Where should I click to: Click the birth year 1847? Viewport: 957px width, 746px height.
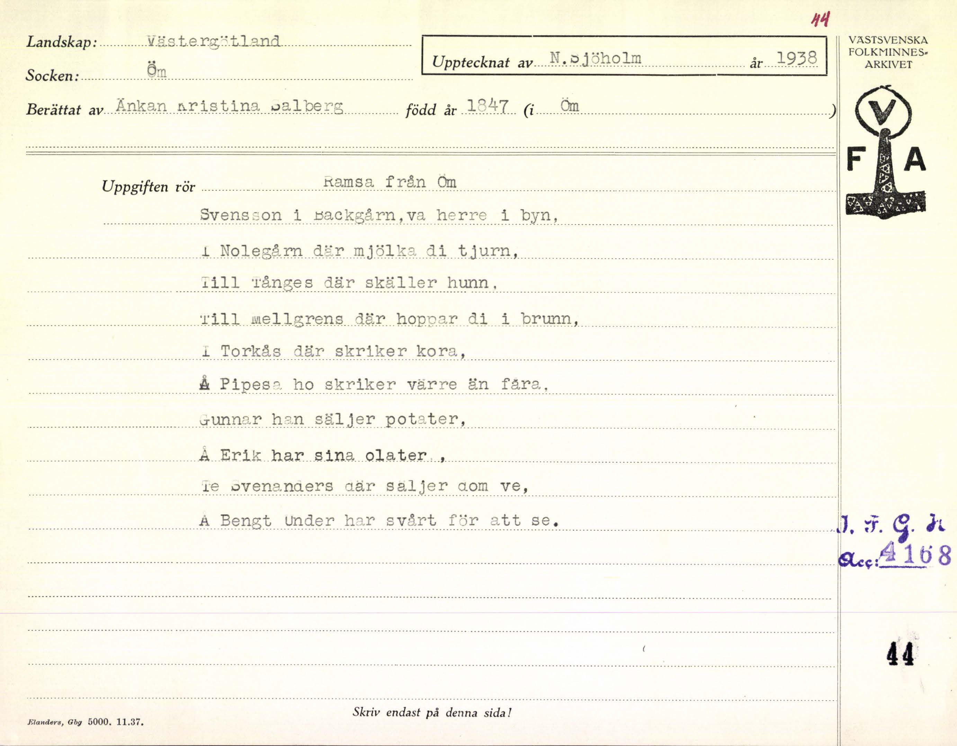tap(487, 107)
